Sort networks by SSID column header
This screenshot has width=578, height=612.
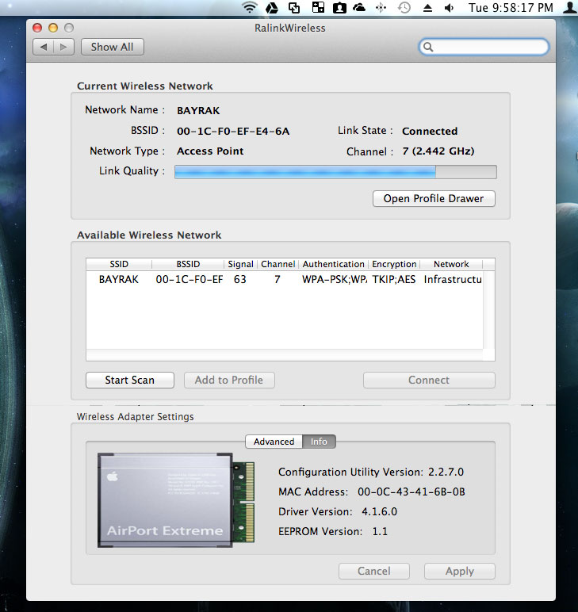(119, 264)
